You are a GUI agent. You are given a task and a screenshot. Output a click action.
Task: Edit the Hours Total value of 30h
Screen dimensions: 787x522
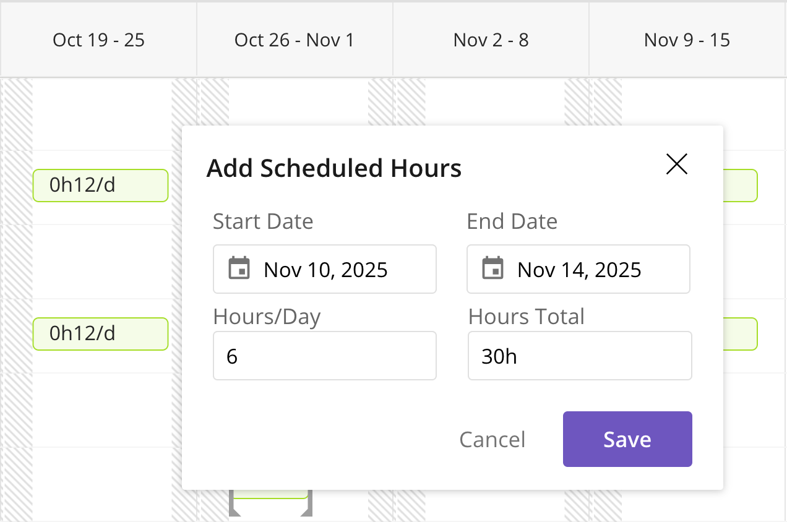click(x=579, y=356)
